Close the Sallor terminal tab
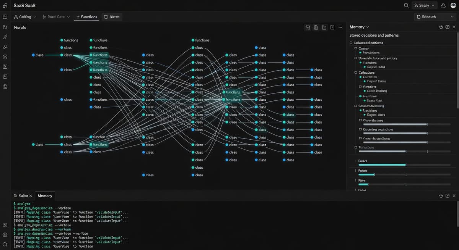The height and width of the screenshot is (250, 459). 31,195
